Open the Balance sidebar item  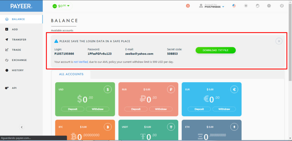(21, 19)
